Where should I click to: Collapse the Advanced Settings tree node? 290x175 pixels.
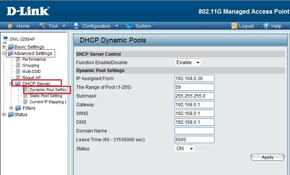[x=4, y=53]
